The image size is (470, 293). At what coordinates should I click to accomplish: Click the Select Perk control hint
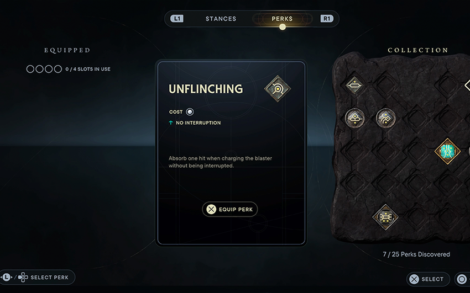[x=49, y=277]
